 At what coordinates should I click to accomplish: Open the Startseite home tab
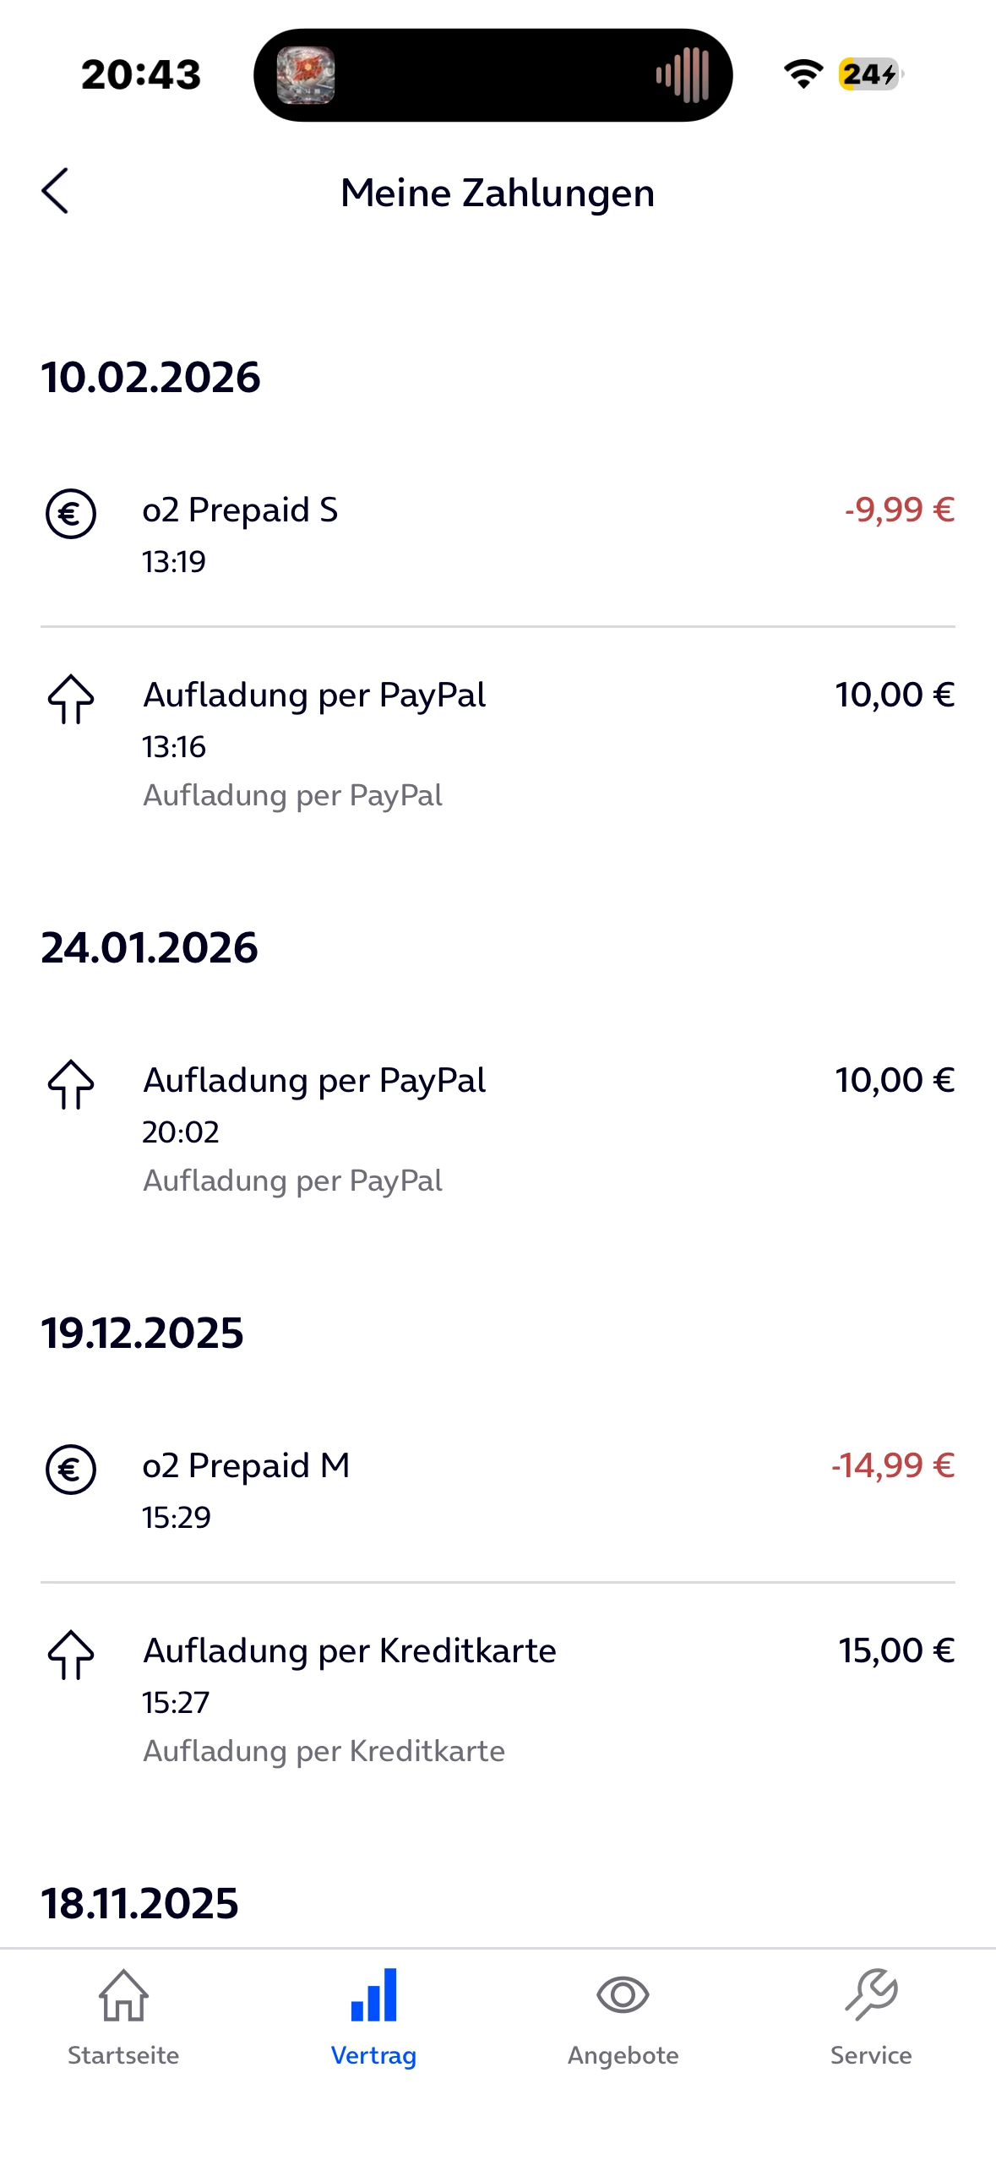123,2015
